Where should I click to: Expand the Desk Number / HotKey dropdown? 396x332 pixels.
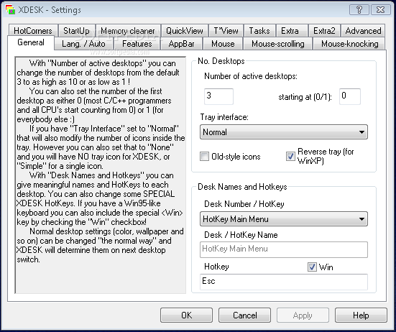coord(284,218)
